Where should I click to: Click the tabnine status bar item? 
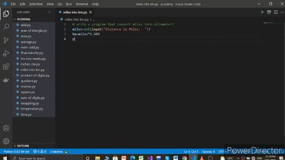coord(58,152)
